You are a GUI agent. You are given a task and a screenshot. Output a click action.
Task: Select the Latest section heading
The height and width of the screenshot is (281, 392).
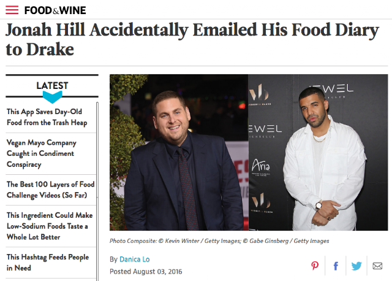[52, 86]
